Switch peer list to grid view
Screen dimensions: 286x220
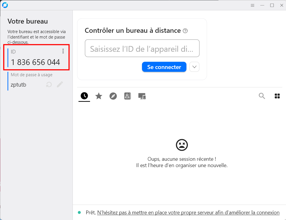click(x=277, y=96)
